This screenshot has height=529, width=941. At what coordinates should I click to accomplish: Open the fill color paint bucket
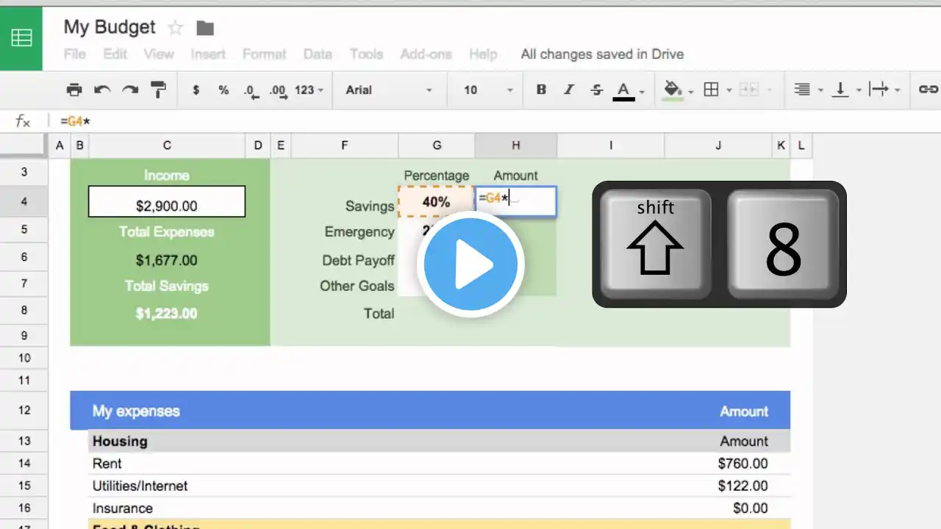point(672,90)
